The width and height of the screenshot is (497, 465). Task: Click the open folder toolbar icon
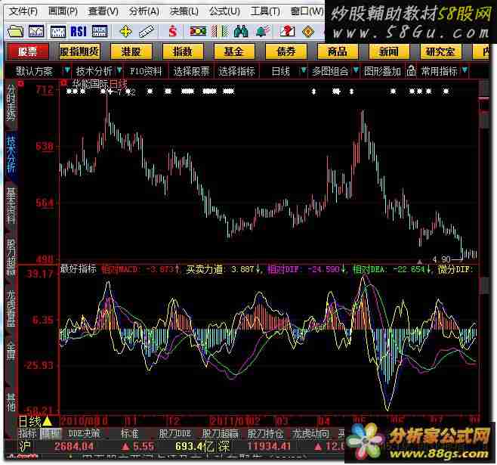pyautogui.click(x=15, y=31)
